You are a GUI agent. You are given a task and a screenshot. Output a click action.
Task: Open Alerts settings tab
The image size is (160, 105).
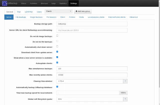pyautogui.click(x=81, y=17)
